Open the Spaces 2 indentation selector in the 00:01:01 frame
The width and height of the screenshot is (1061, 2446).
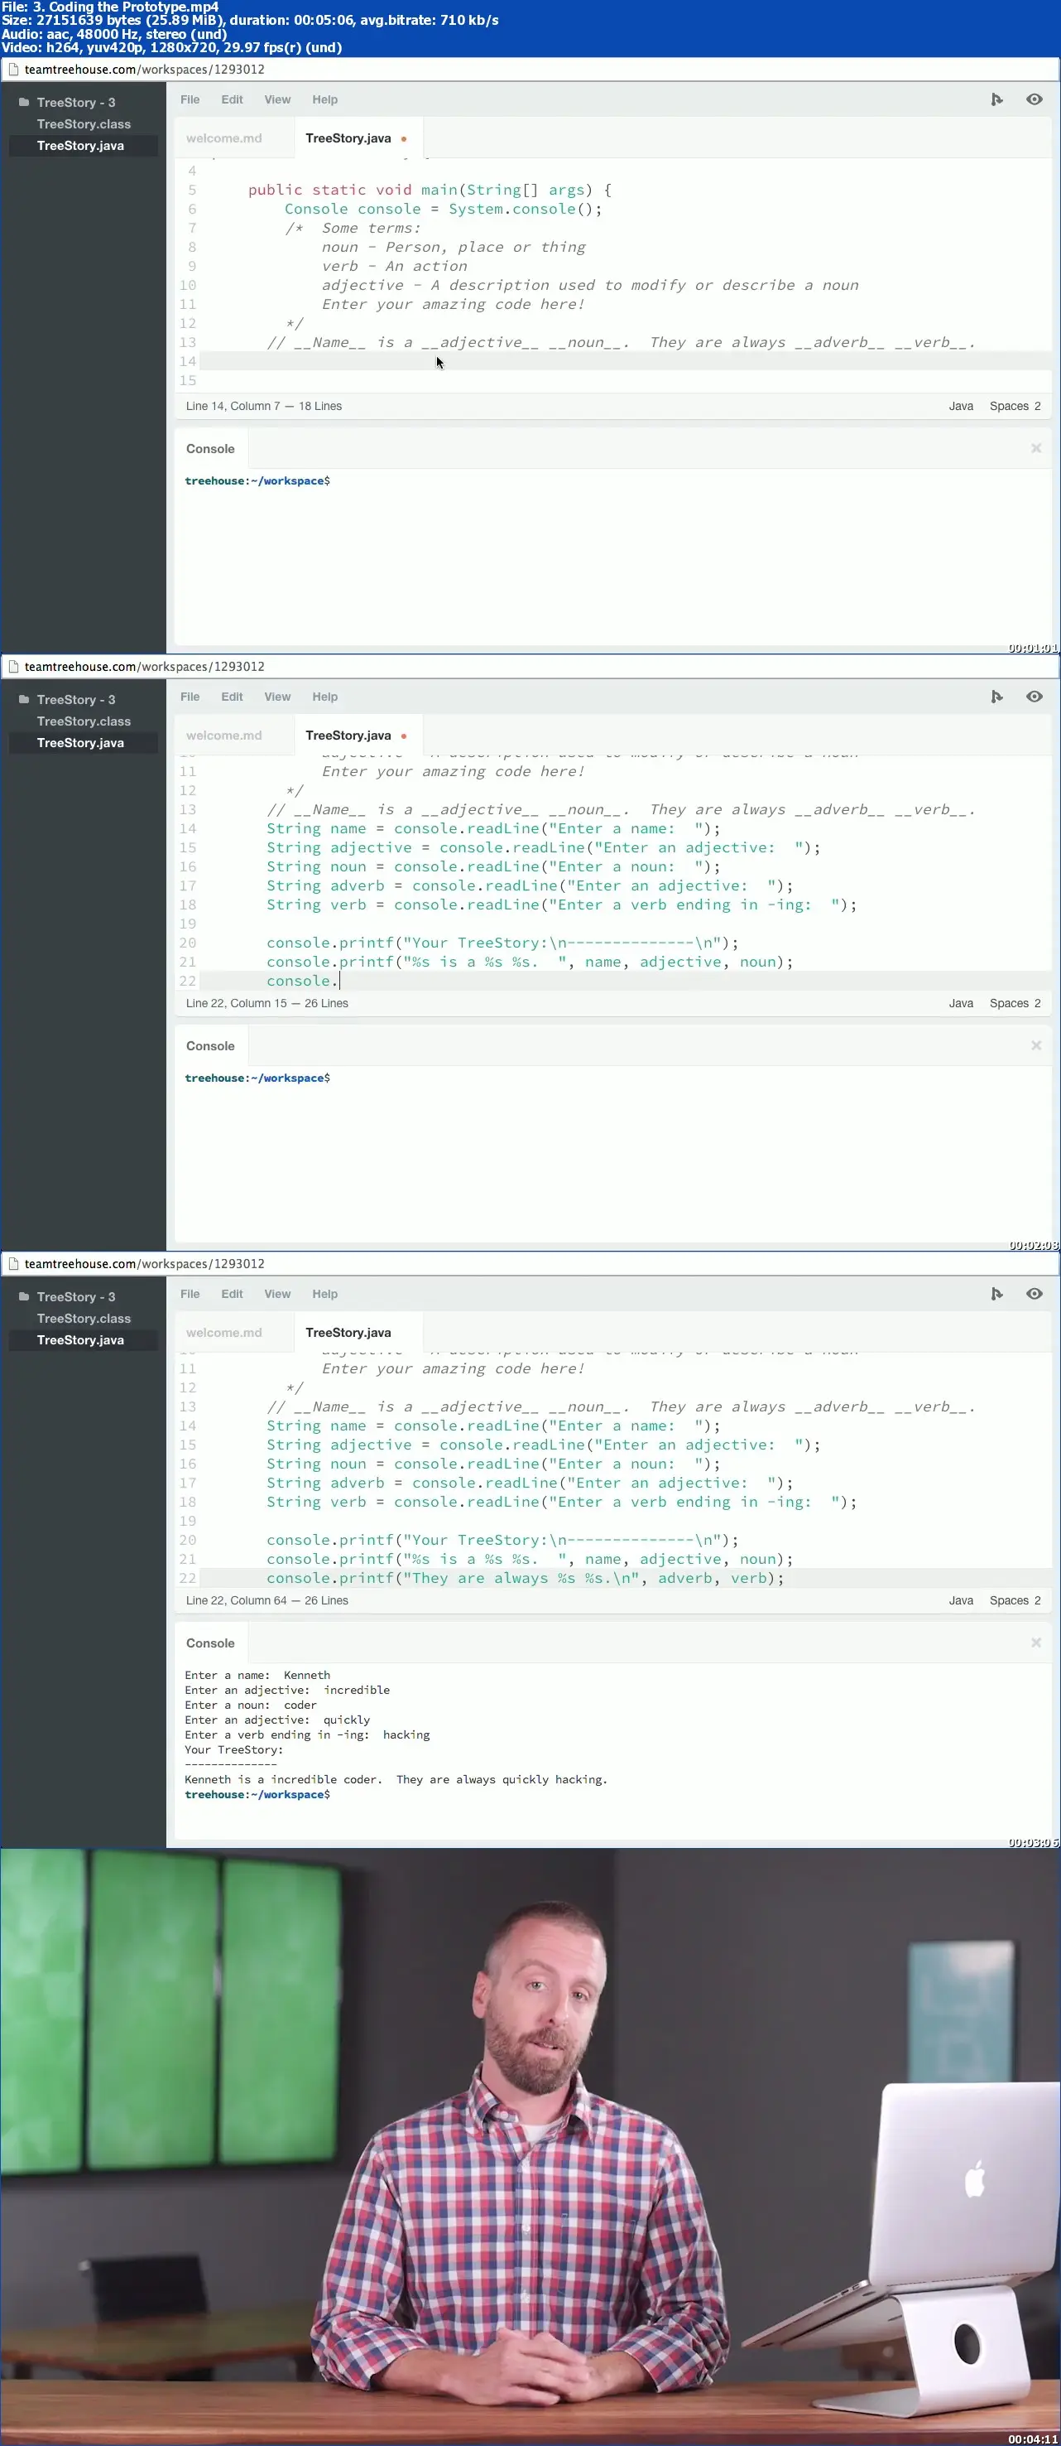(x=1015, y=407)
